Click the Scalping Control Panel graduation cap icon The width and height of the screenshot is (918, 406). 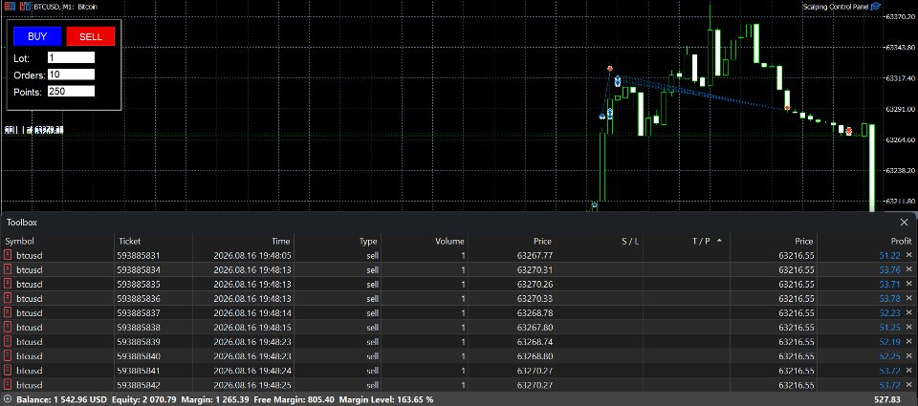[x=876, y=7]
